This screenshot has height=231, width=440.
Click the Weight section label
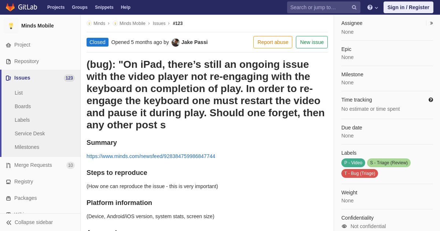(349, 192)
